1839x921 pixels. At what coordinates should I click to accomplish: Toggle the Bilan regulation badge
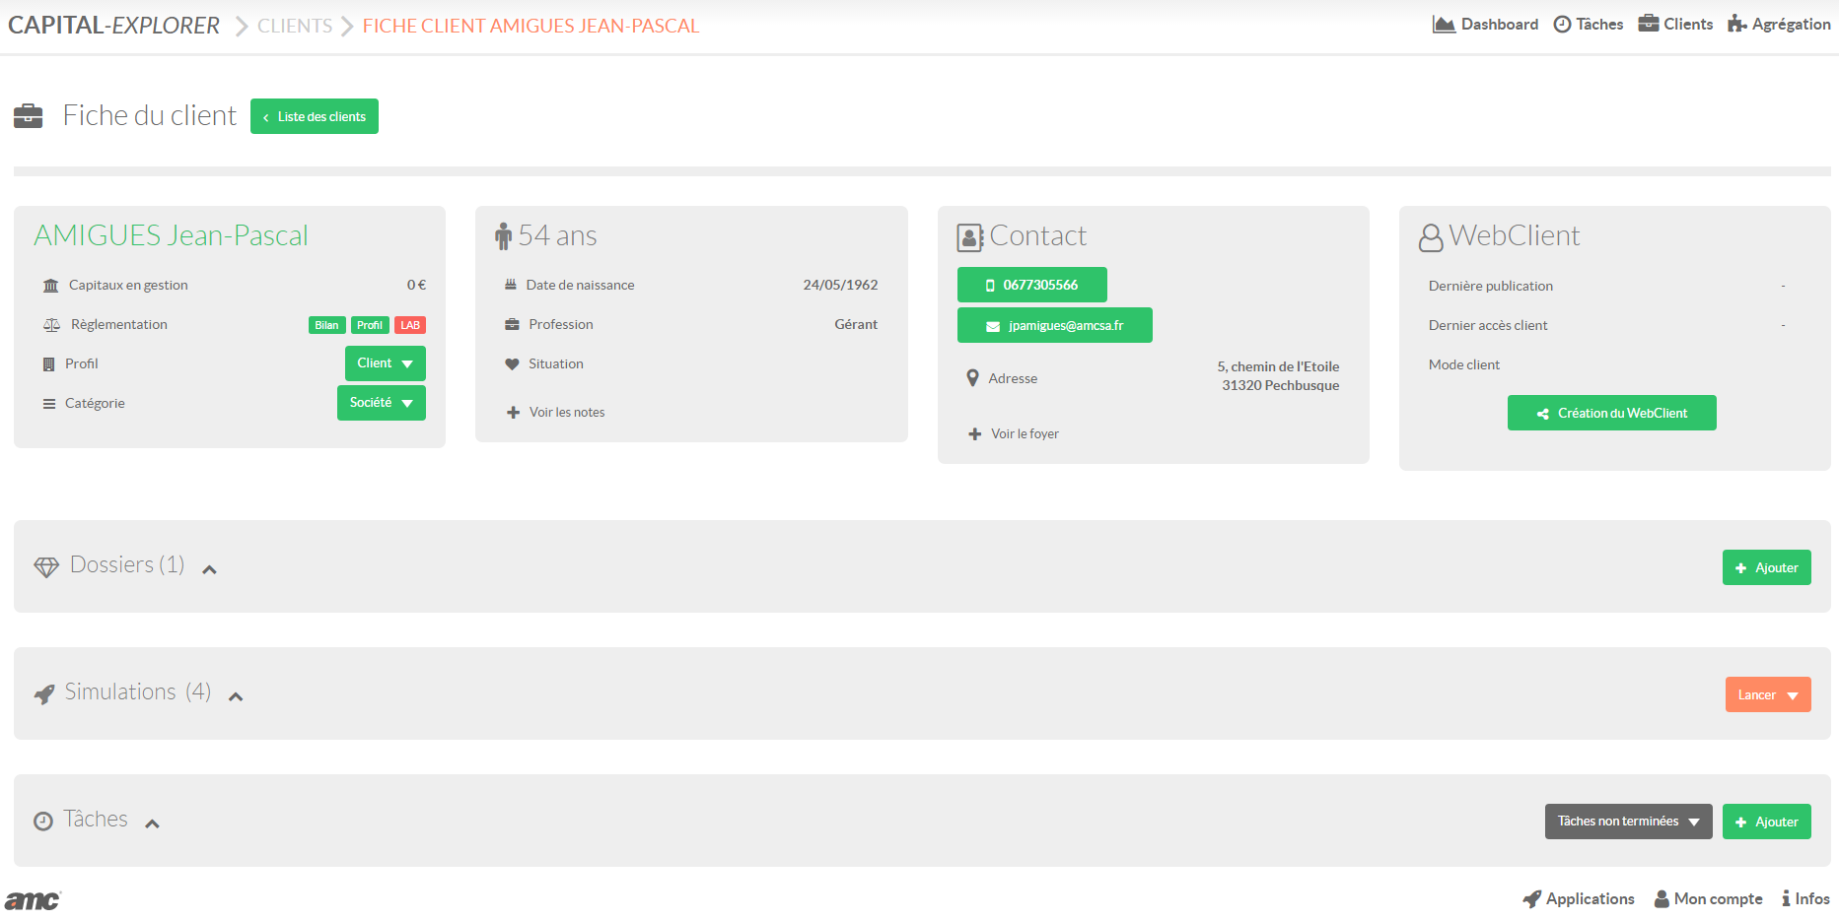(x=326, y=325)
